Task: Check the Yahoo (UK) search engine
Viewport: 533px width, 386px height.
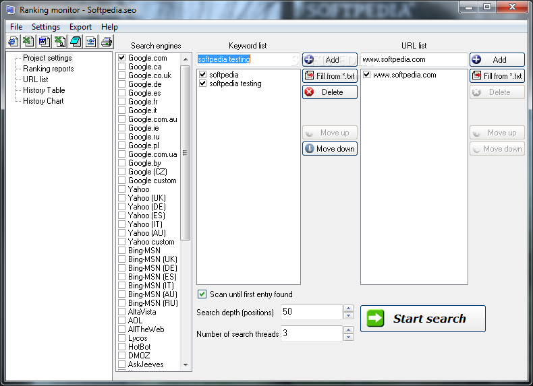Action: click(x=121, y=198)
